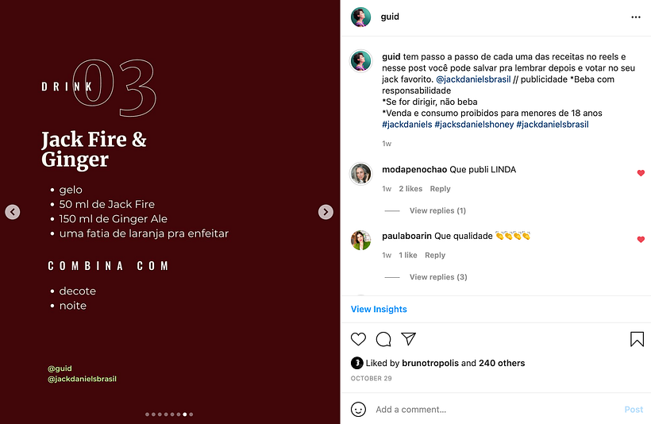Like the post with heart icon
Image resolution: width=651 pixels, height=424 pixels.
tap(358, 339)
